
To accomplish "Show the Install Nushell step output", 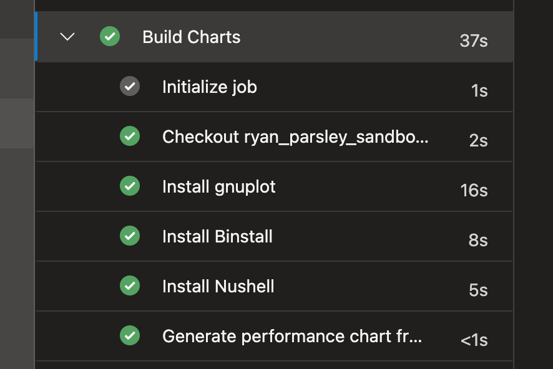I will [x=218, y=286].
